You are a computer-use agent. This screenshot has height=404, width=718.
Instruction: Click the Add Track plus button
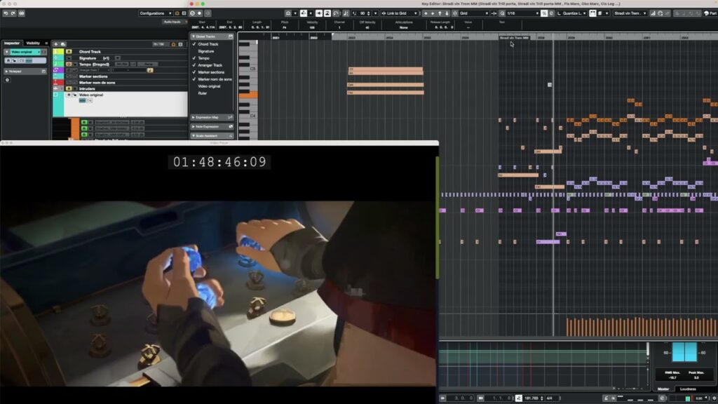56,44
